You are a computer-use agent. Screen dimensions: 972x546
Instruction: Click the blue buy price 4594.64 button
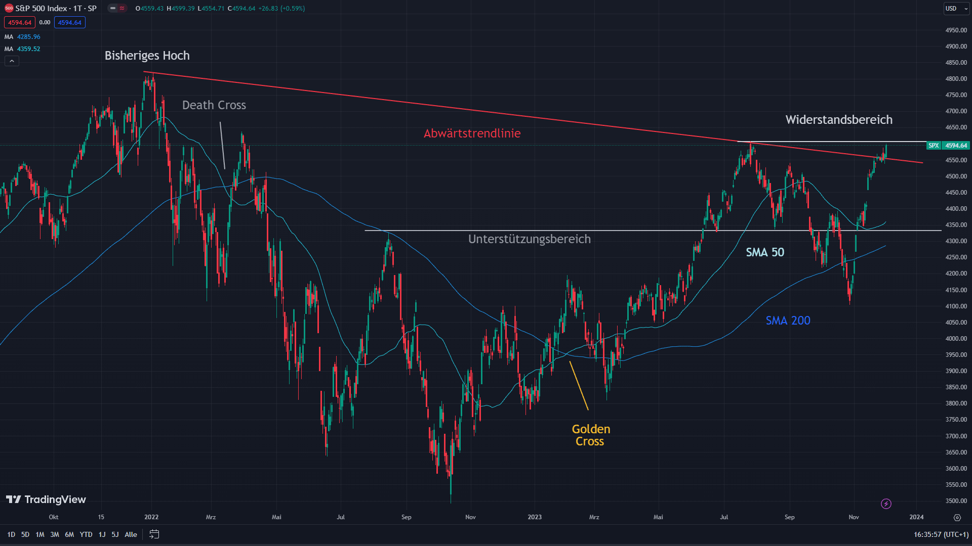[x=70, y=22]
